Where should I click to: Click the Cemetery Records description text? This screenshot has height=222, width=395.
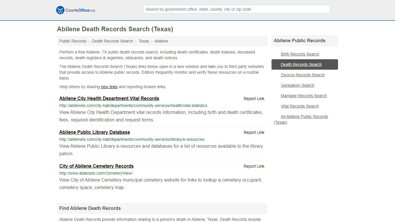pyautogui.click(x=161, y=184)
